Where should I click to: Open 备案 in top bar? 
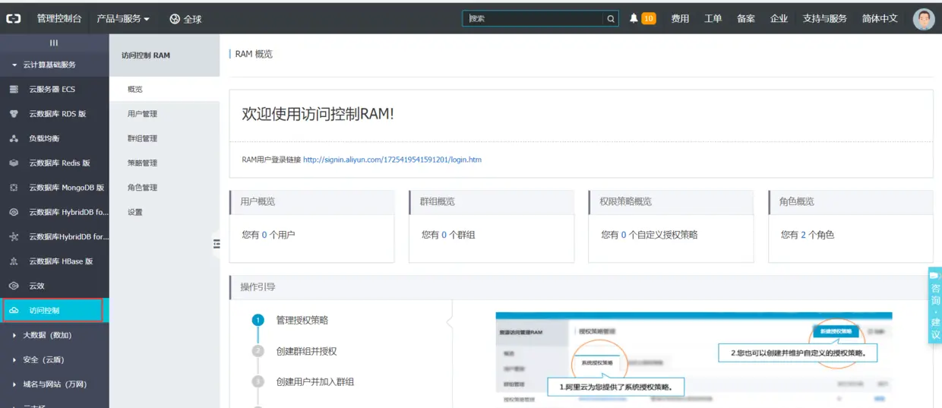(x=746, y=19)
